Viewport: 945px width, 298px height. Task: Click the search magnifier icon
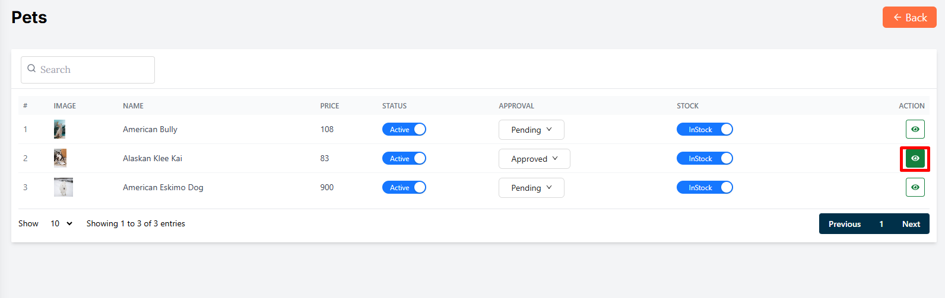click(31, 69)
